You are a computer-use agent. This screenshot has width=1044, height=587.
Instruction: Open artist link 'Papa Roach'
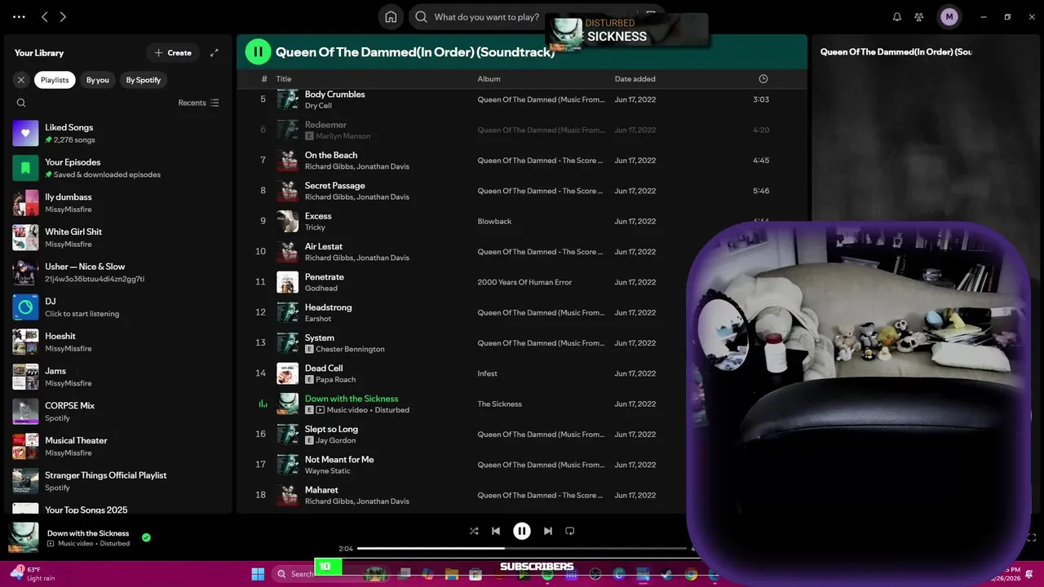click(x=335, y=380)
